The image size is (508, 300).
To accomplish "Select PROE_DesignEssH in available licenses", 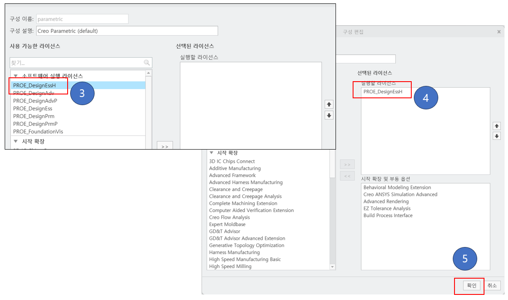I will [x=78, y=85].
